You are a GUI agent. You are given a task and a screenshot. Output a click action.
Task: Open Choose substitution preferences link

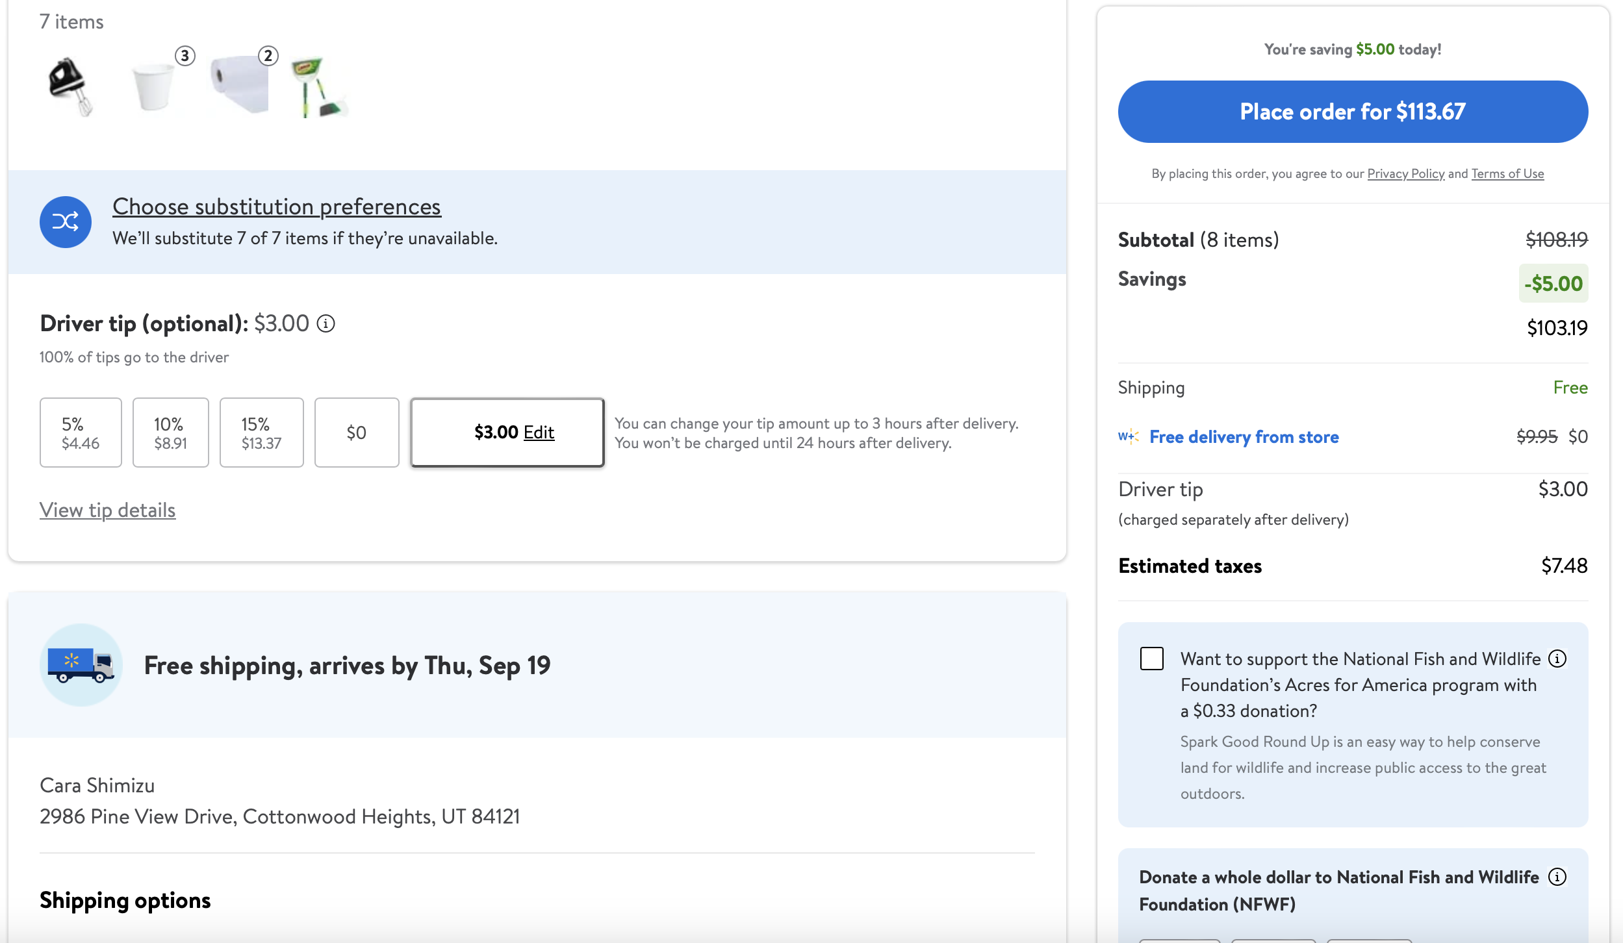coord(276,207)
